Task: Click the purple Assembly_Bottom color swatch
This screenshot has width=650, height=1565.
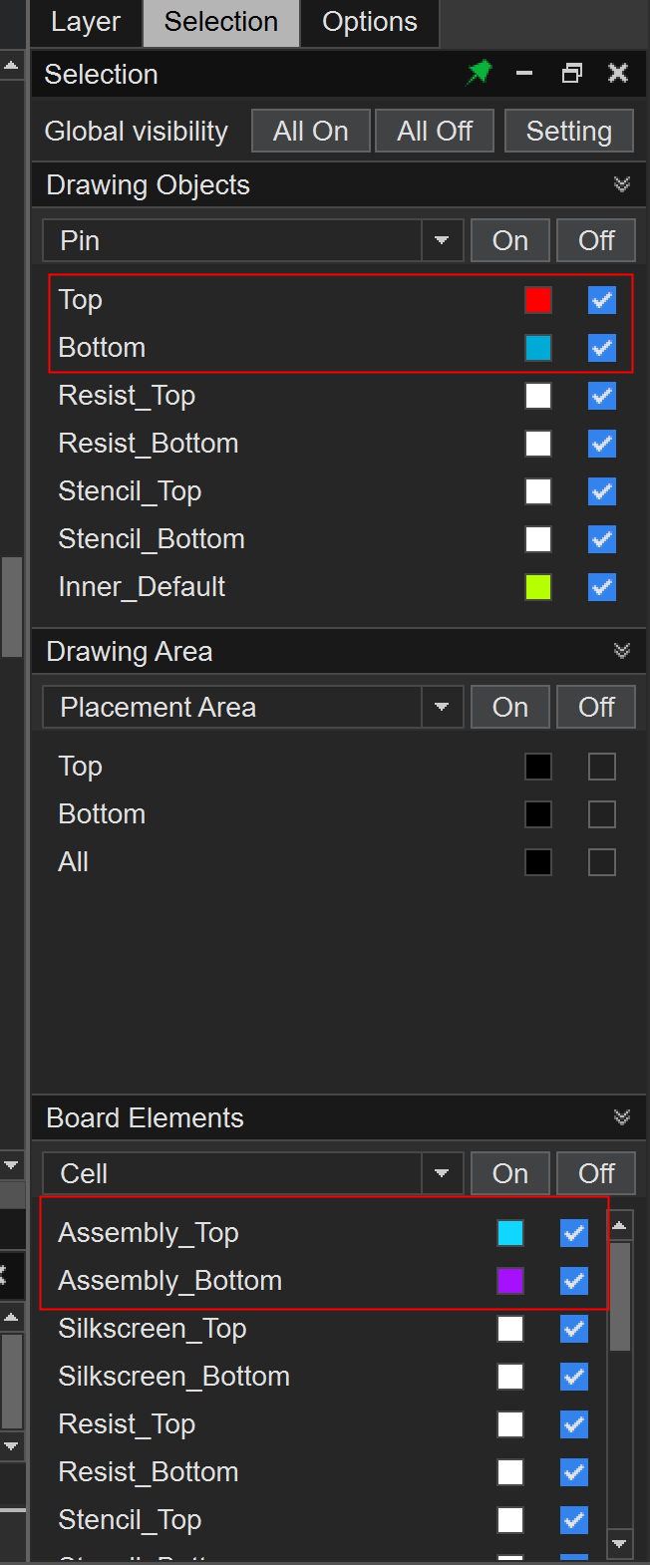Action: [510, 1281]
